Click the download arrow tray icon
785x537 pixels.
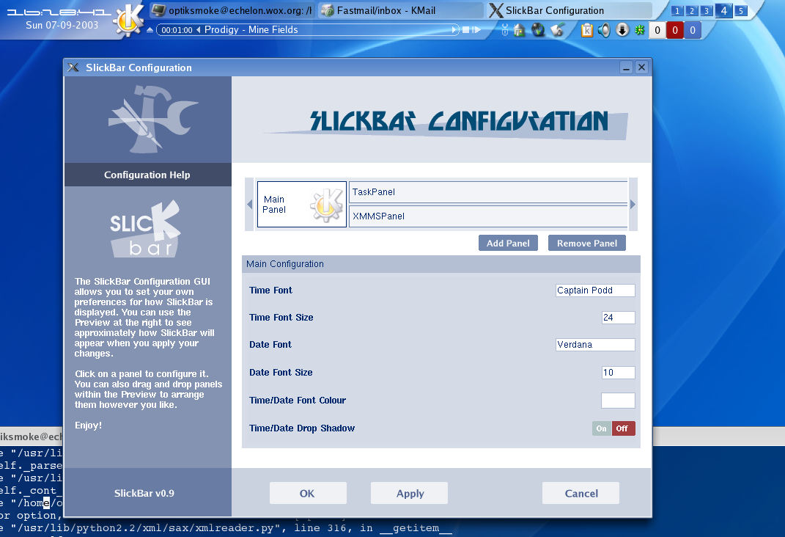[622, 30]
